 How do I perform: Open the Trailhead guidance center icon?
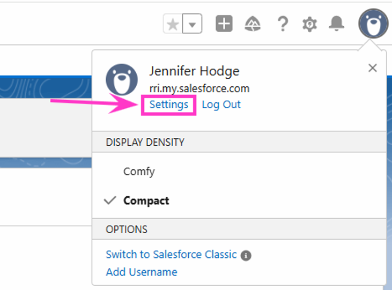coord(253,24)
